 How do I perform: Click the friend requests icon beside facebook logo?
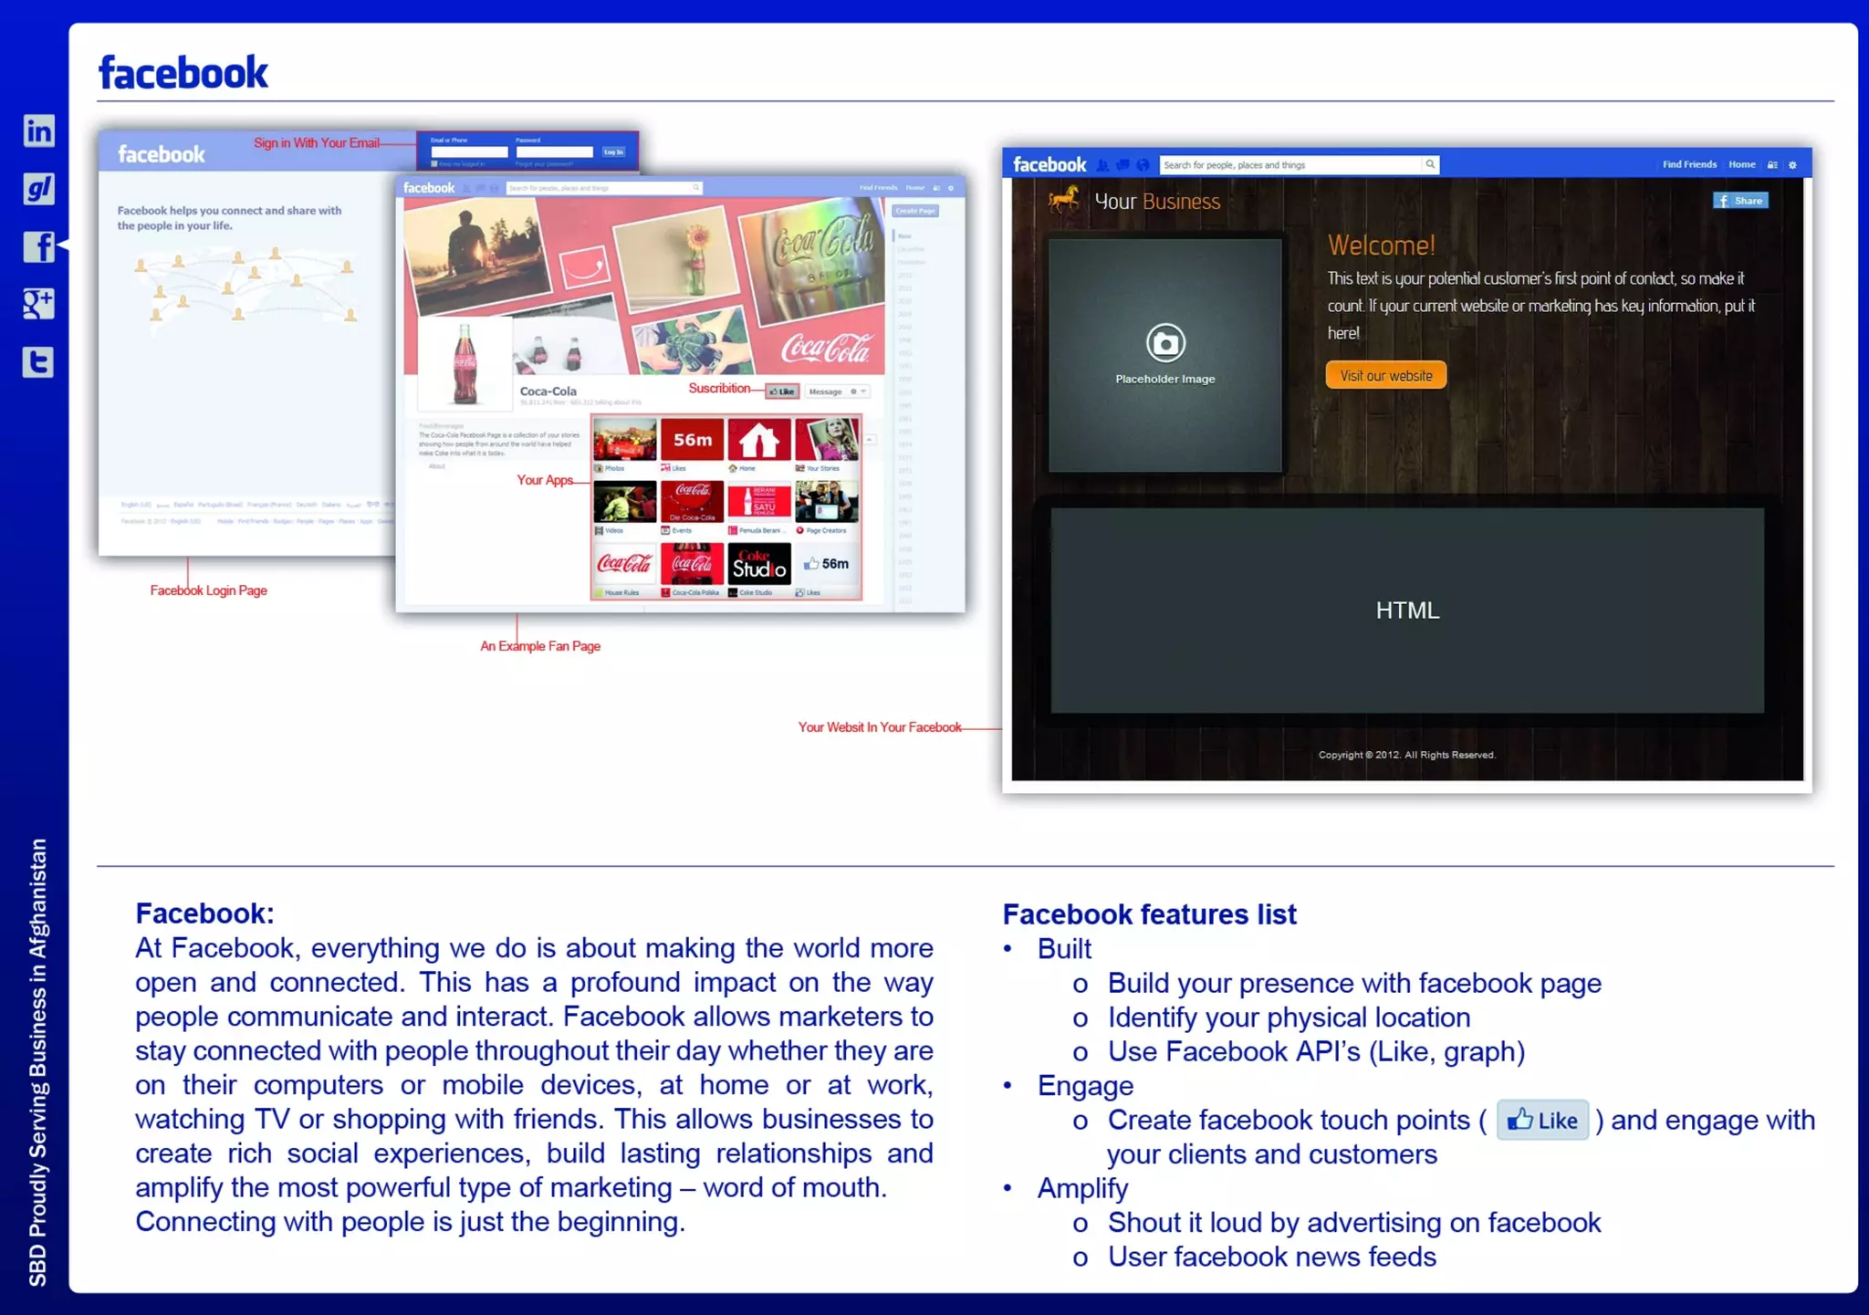(x=1103, y=165)
